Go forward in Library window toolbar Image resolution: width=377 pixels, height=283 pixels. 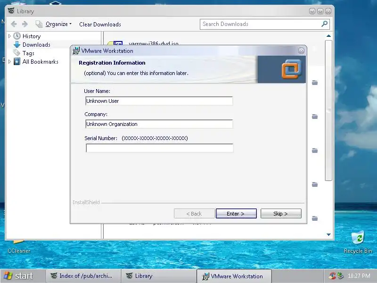pos(25,24)
